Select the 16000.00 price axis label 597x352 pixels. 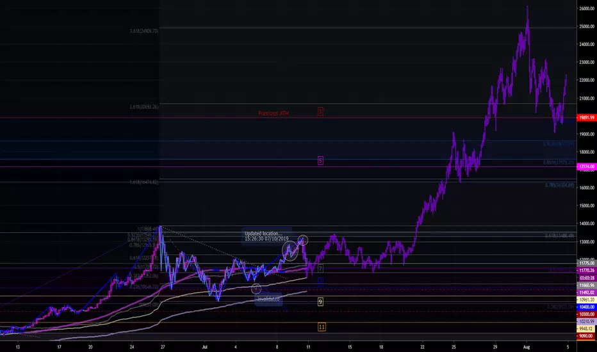pyautogui.click(x=587, y=188)
